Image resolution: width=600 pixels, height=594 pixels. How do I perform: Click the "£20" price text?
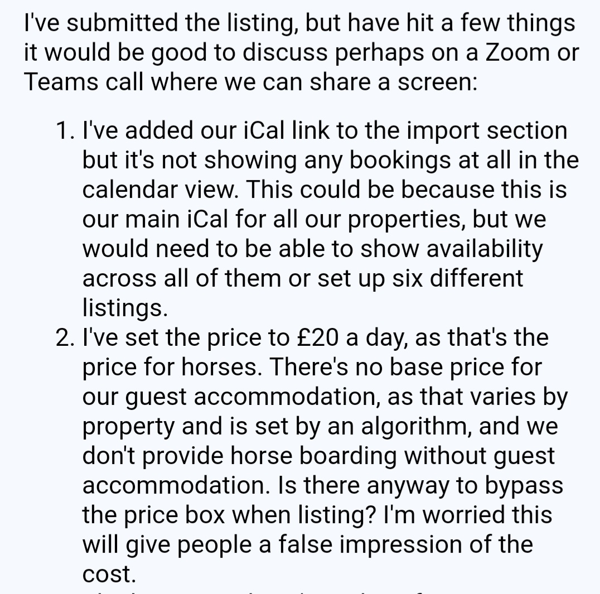(x=317, y=337)
